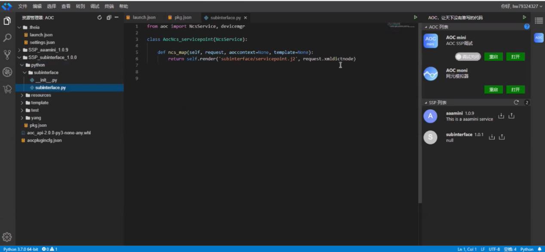Open the 终端 (Terminal) menu

coord(109,6)
